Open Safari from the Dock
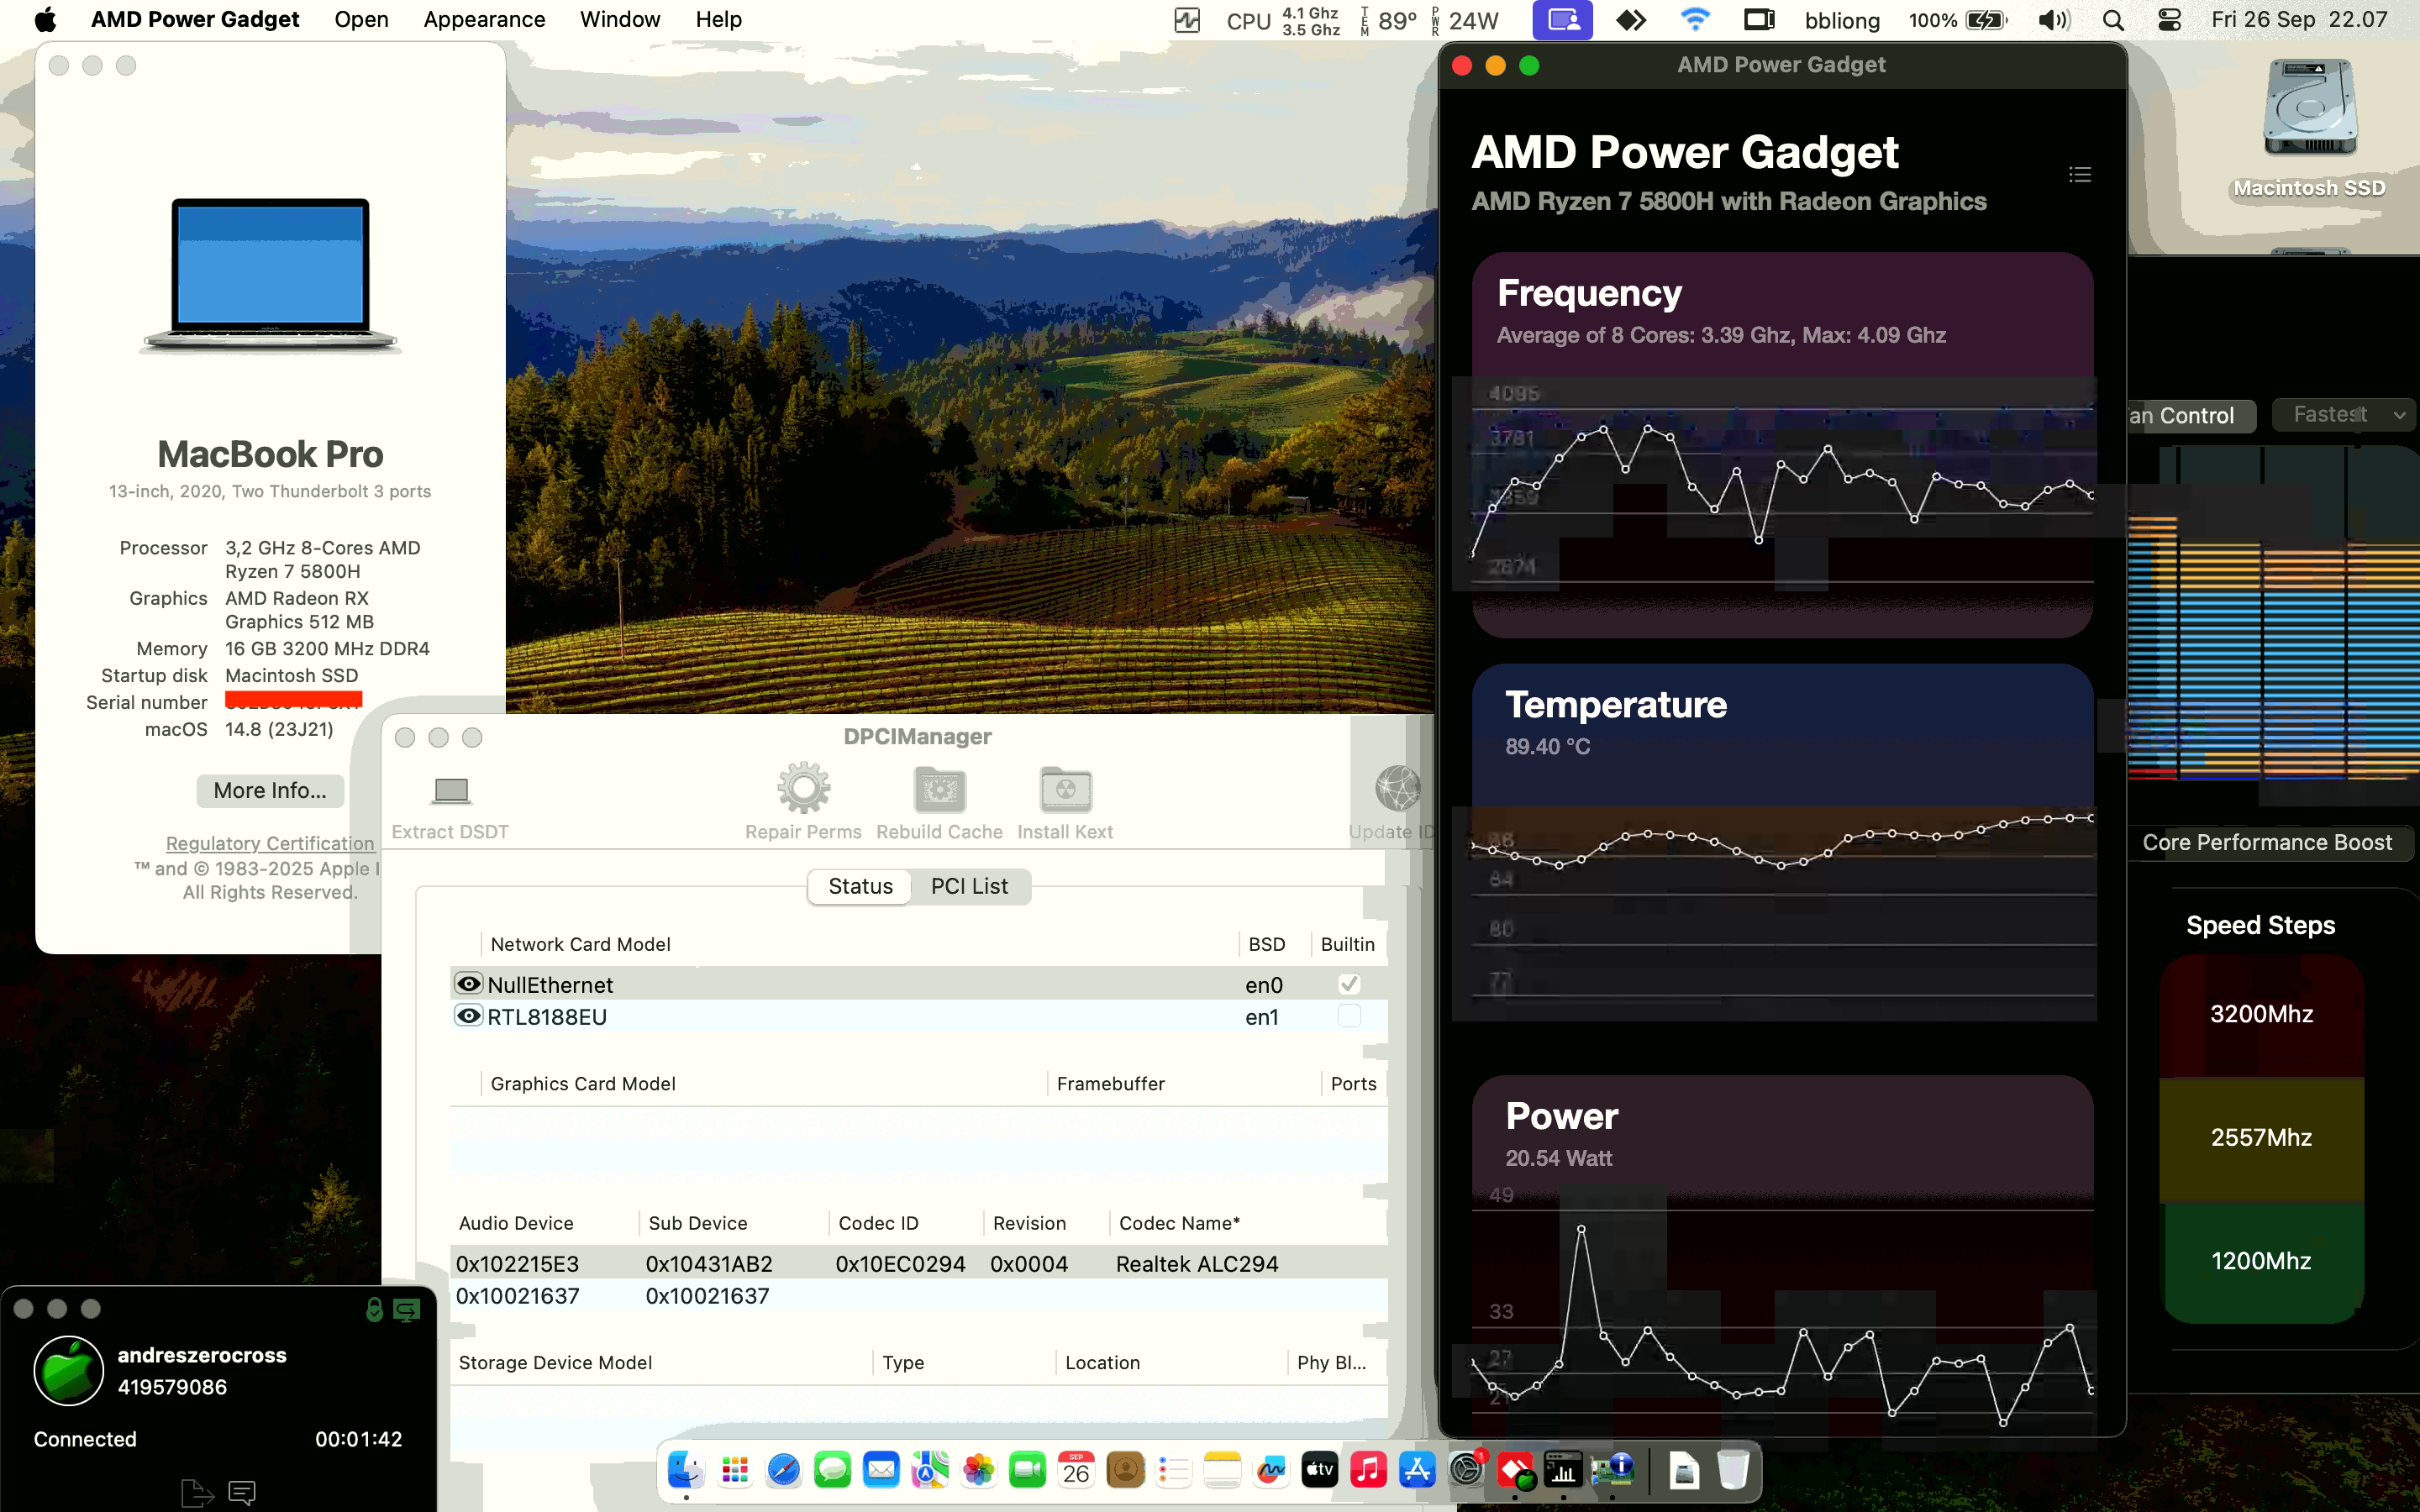Screen dimensions: 2420x1512 pos(784,1470)
